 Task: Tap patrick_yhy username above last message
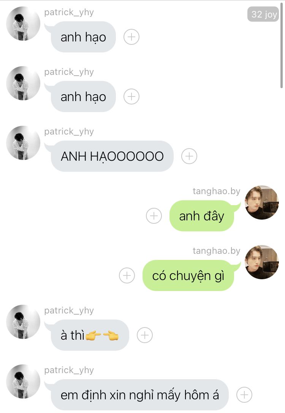coord(69,370)
